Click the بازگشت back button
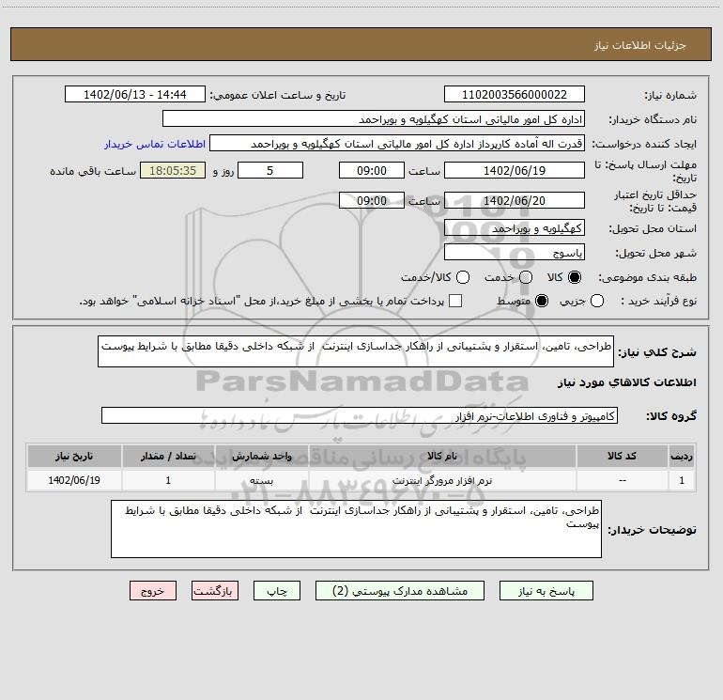Viewport: 723px width, 700px height. pos(215,591)
